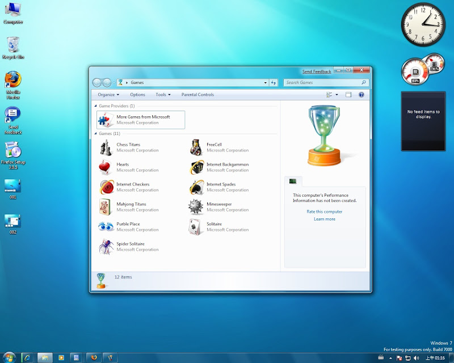Select desktop file named 001

pos(12,189)
